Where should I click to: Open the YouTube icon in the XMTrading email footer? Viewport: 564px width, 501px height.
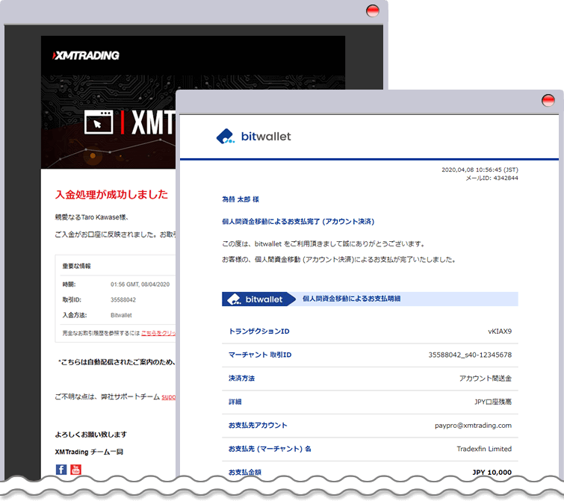(x=75, y=470)
